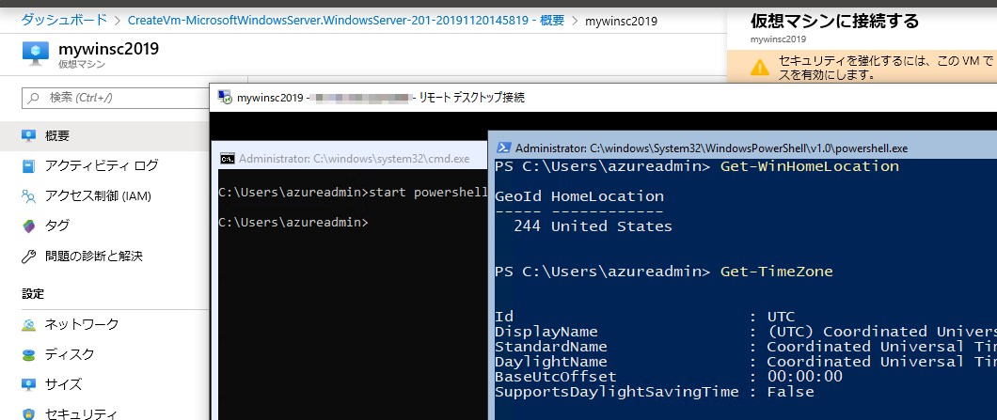Click the Remote Desktop window title icon
Viewport: 997px width, 420px height.
[x=225, y=97]
